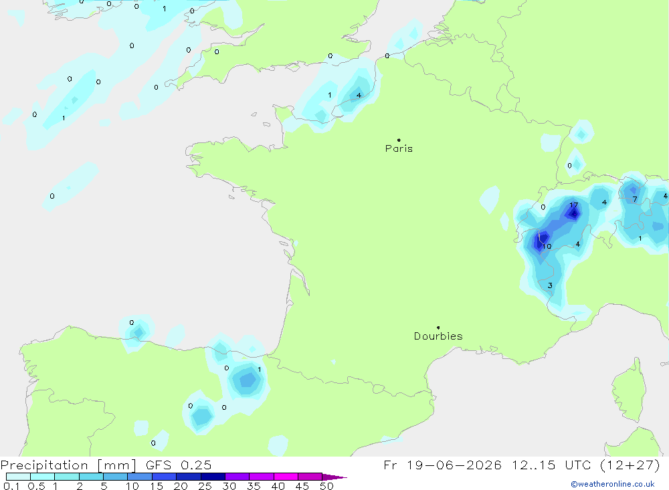The image size is (669, 490).
Task: Click the legend scale label '50'
Action: tap(326, 486)
